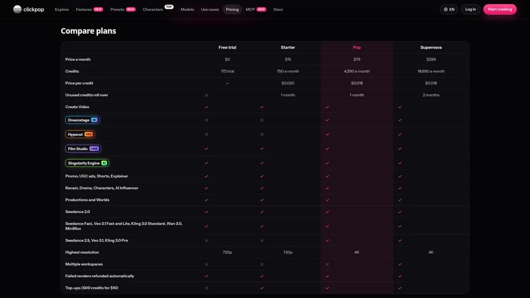The image size is (530, 298).
Task: Click the Top-ups (500 credits for $10) label
Action: click(92, 288)
